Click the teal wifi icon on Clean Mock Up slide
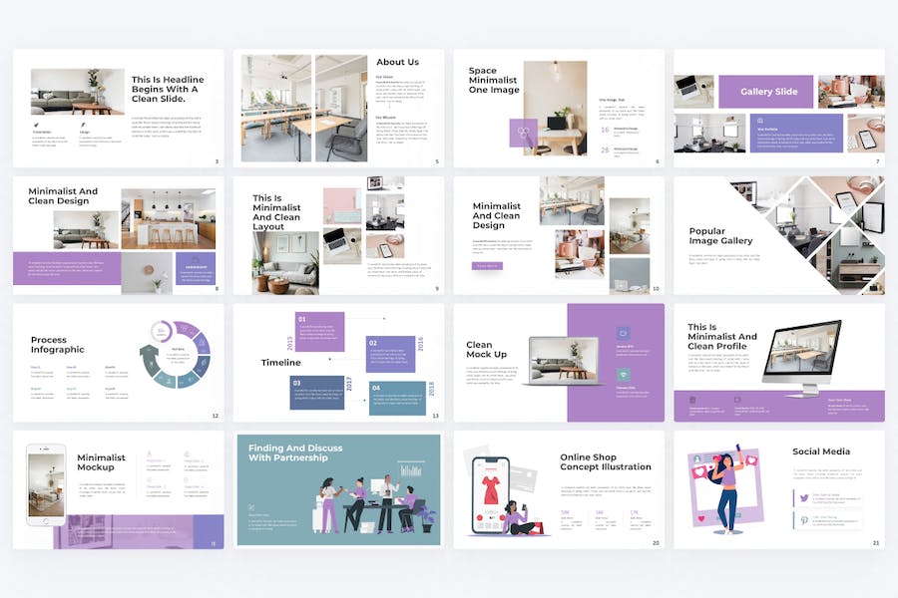Image resolution: width=898 pixels, height=598 pixels. pos(623,375)
